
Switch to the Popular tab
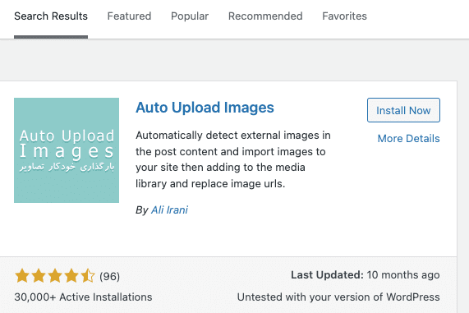pos(190,16)
